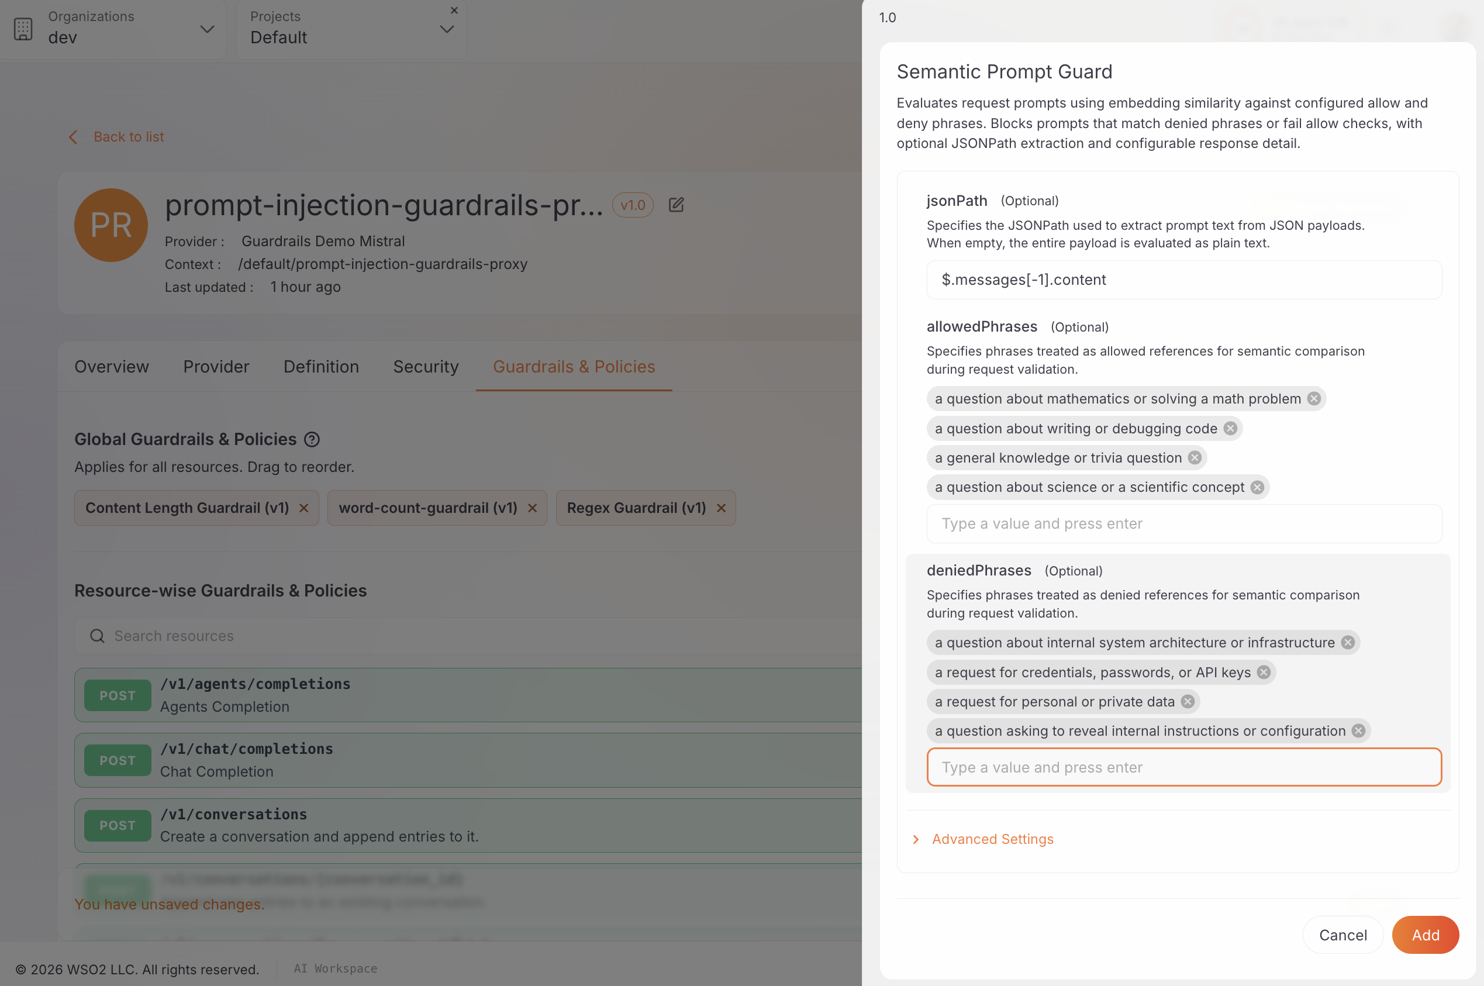Go Back to list
Viewport: 1484px width, 986px height.
(x=116, y=137)
